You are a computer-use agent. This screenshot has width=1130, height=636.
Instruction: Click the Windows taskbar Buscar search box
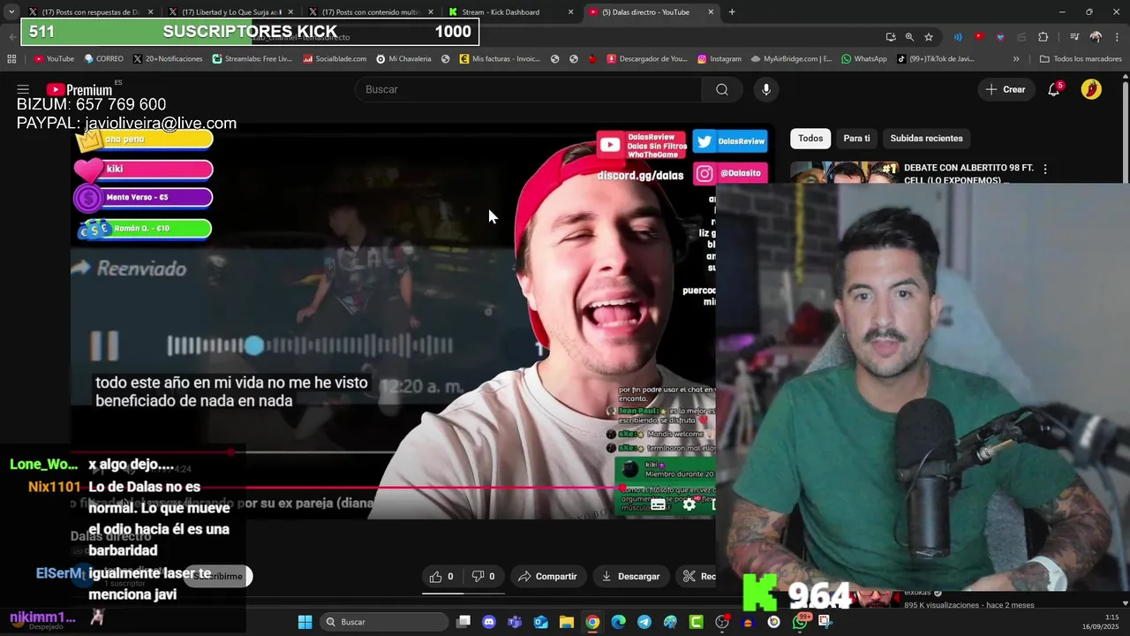coord(383,622)
